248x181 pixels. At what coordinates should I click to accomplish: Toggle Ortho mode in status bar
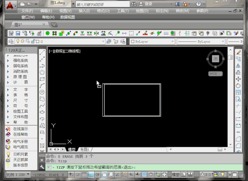(x=91, y=174)
